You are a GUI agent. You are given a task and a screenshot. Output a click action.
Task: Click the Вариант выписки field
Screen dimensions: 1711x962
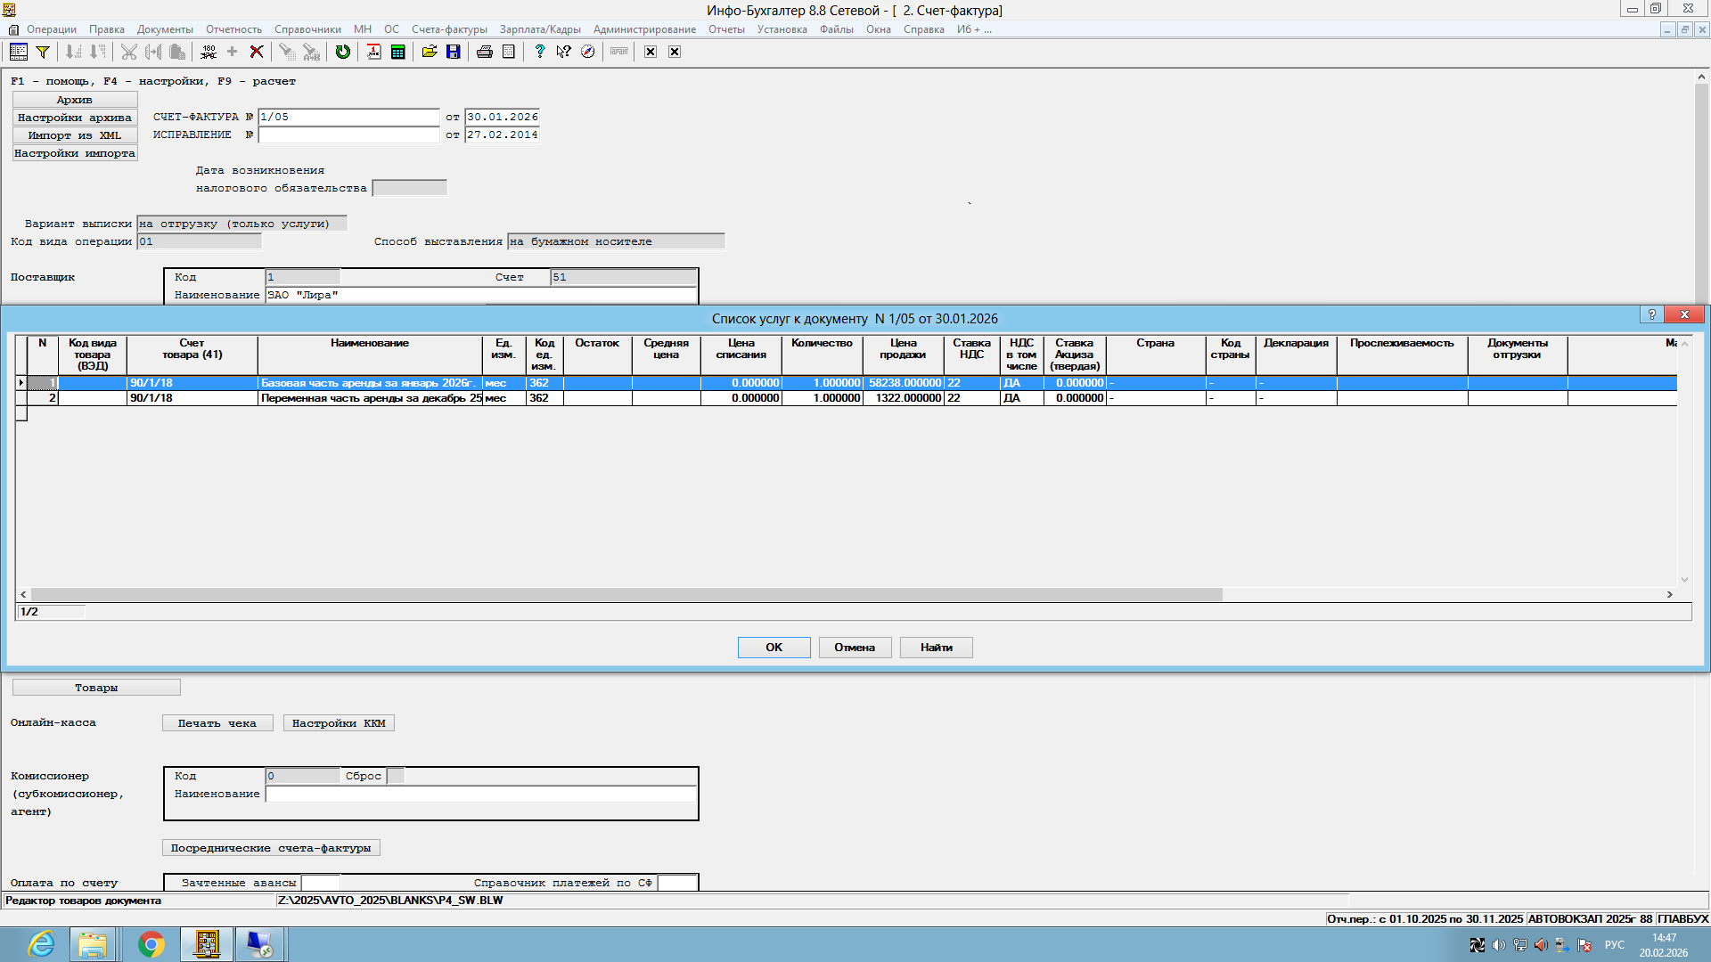click(x=242, y=224)
